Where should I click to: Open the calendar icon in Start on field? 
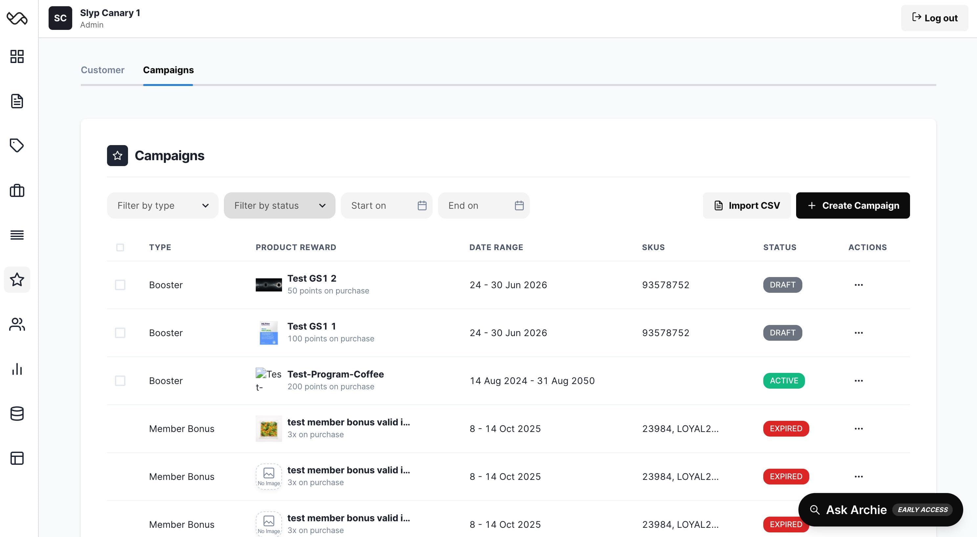422,205
